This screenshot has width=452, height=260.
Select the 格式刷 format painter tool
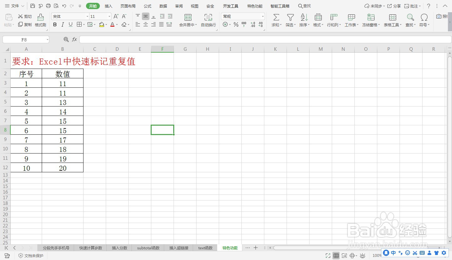[x=40, y=20]
